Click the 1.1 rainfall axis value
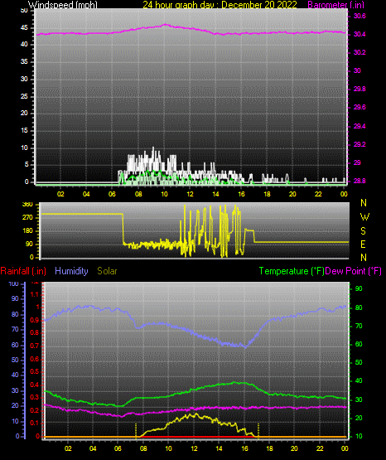 (35, 294)
